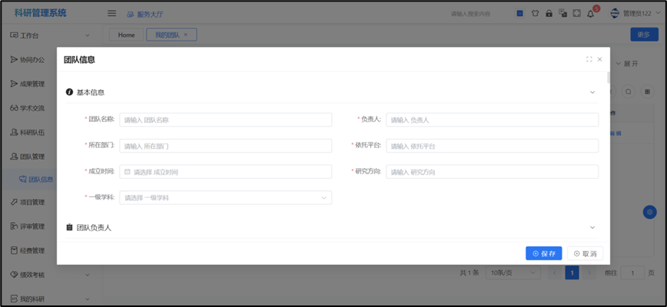Click the T-shirt theme icon

535,13
